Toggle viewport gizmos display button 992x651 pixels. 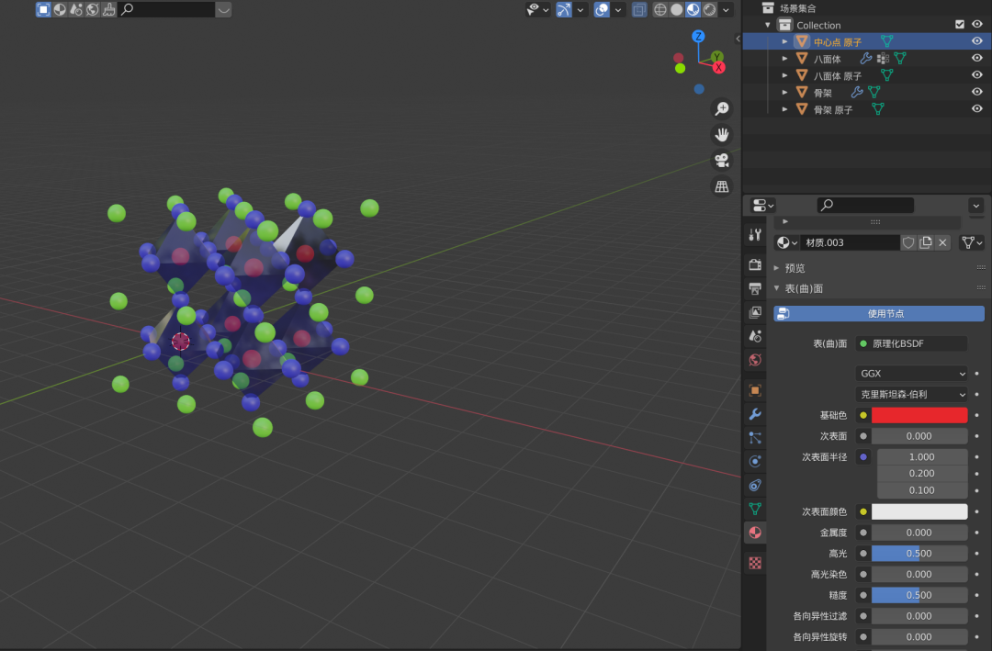564,9
